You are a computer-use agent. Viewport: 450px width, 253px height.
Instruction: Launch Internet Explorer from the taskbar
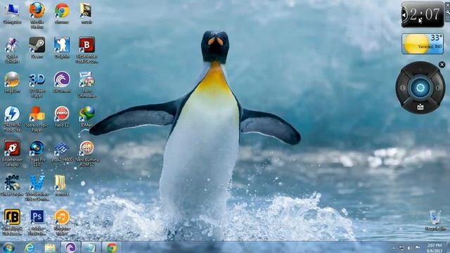pyautogui.click(x=30, y=247)
